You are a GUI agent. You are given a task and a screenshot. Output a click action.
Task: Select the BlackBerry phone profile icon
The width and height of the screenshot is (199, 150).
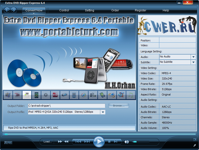[x=74, y=95]
